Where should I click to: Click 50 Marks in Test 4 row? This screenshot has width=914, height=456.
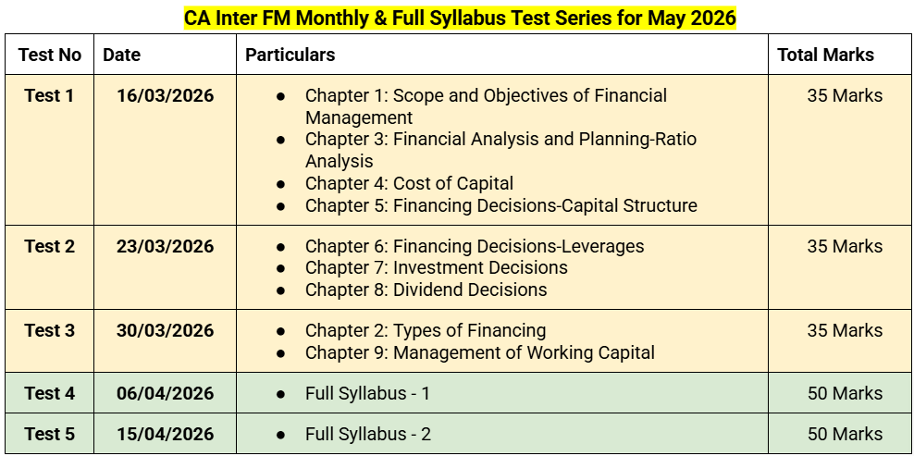pyautogui.click(x=845, y=394)
